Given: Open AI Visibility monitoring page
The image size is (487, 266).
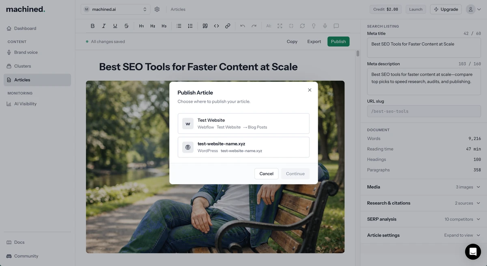Looking at the screenshot, I should point(37,104).
